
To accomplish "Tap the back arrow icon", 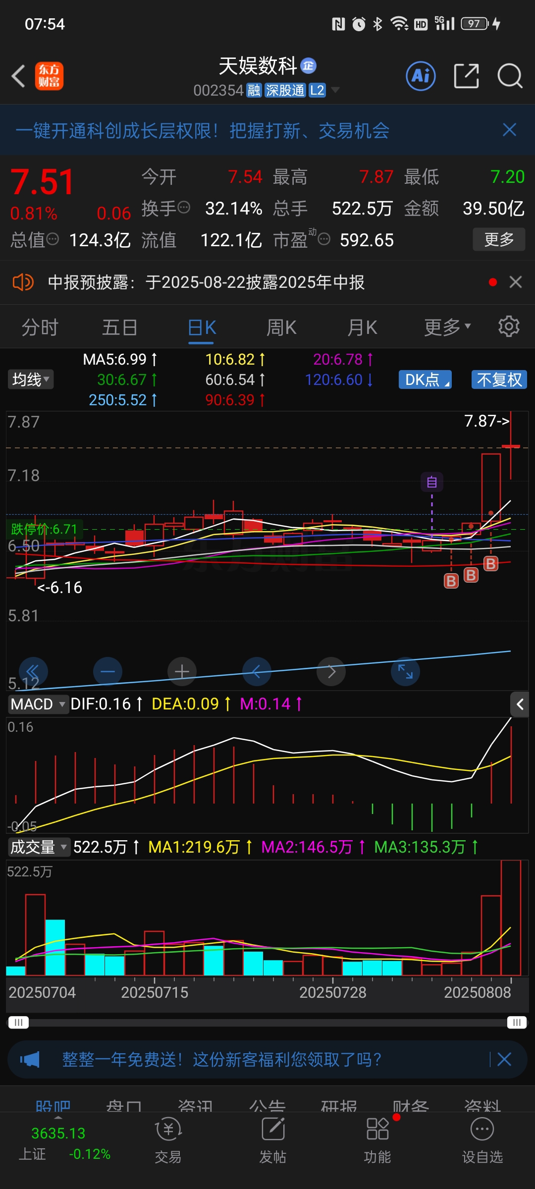I will click(18, 76).
